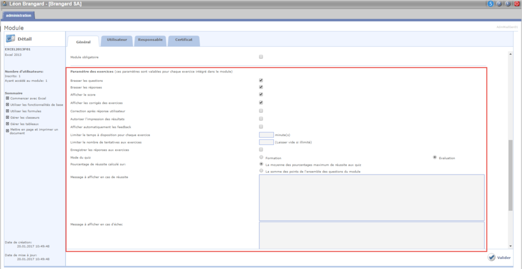
Task: Click the Valider checkmark icon
Action: pyautogui.click(x=492, y=258)
